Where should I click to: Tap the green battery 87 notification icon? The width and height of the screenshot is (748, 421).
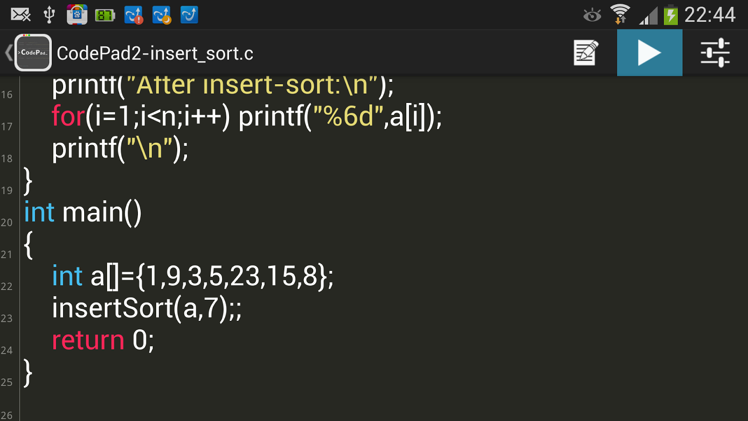(x=105, y=15)
